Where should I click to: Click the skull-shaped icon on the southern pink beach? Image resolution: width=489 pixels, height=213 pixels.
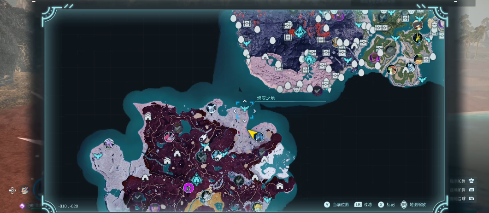296,90
